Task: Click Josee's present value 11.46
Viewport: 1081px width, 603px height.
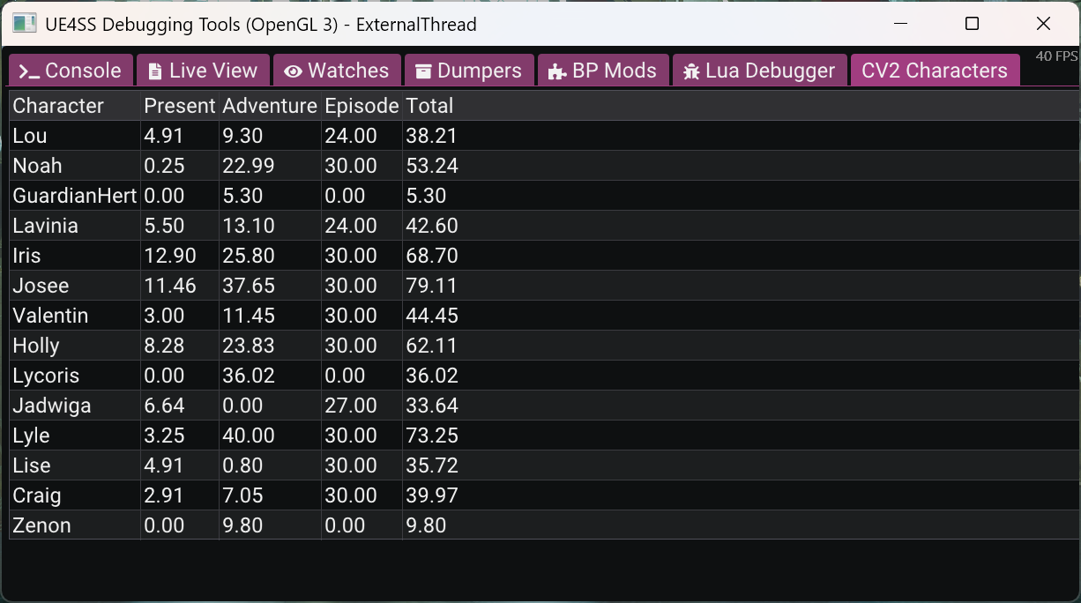Action: click(x=170, y=286)
